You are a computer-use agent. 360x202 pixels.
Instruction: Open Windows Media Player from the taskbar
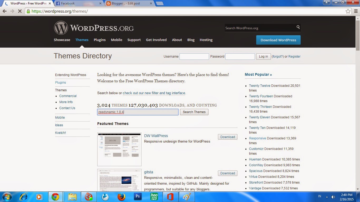[39, 197]
